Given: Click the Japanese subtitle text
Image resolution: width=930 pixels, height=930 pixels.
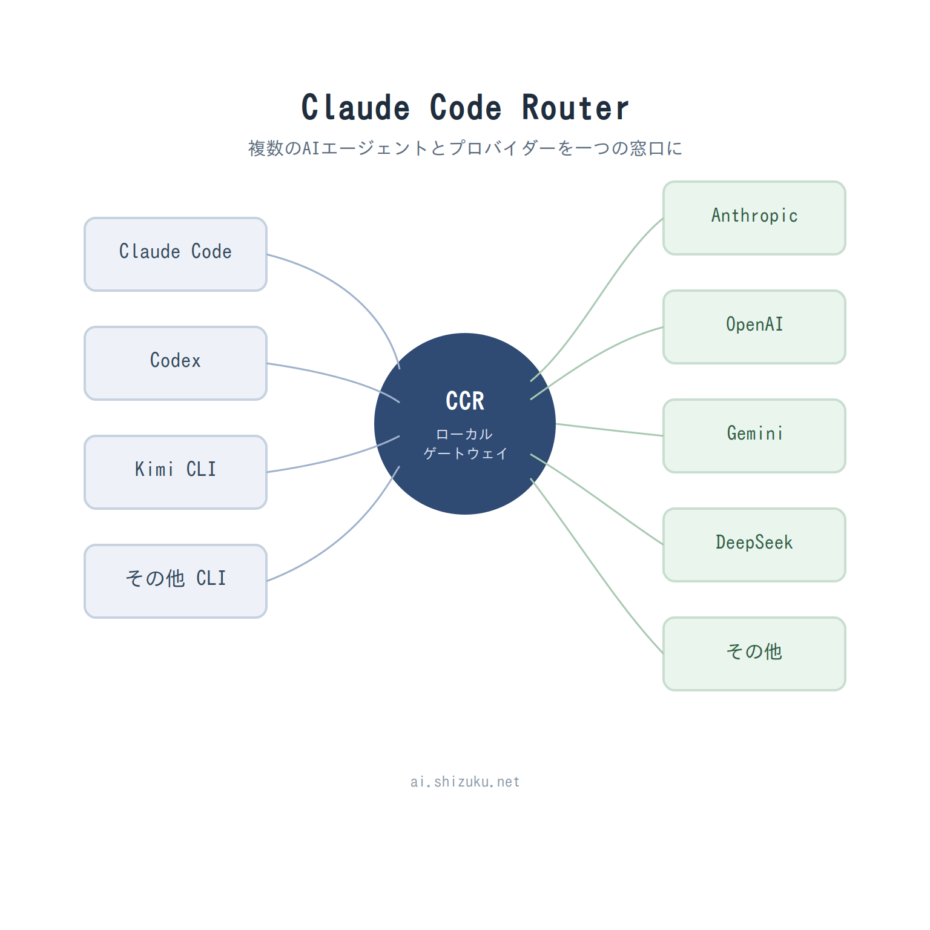Looking at the screenshot, I should tap(465, 148).
